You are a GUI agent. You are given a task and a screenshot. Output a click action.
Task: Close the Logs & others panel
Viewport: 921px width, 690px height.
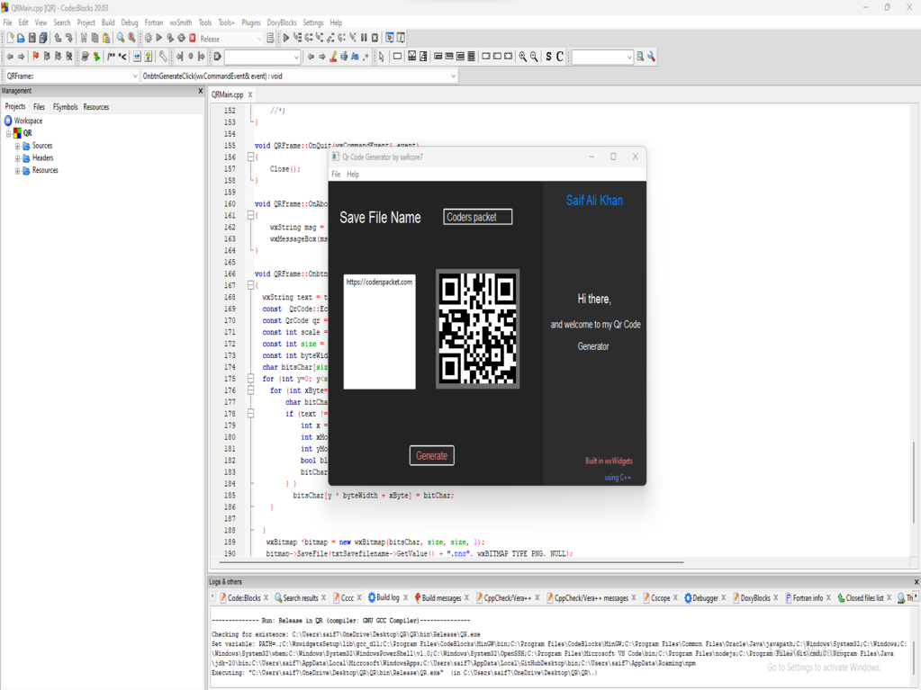(x=916, y=582)
